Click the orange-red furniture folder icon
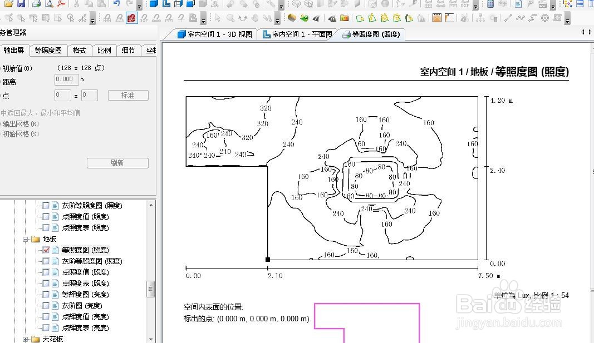Viewport: 594px width, 343px height. pyautogui.click(x=344, y=18)
